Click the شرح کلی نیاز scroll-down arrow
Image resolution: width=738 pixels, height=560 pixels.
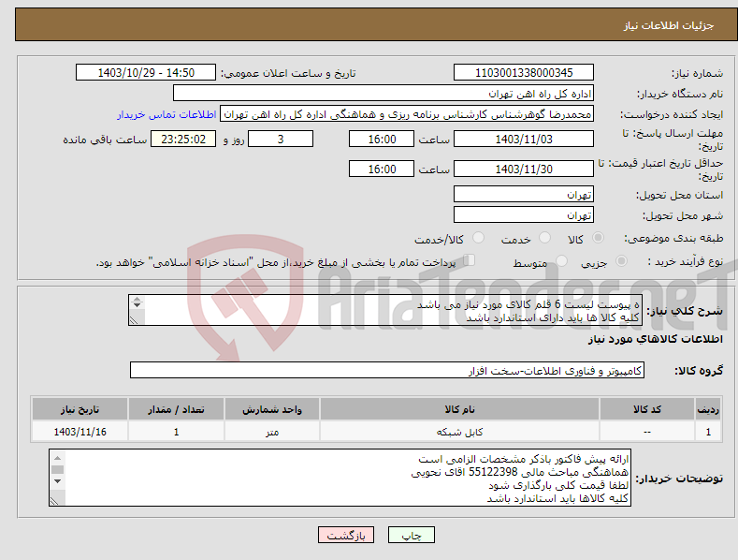click(137, 305)
